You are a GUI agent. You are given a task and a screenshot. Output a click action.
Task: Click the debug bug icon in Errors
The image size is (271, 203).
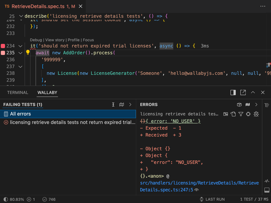256,114
